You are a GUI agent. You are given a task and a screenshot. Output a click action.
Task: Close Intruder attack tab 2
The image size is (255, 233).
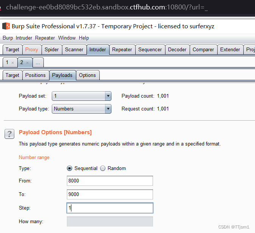(27, 63)
